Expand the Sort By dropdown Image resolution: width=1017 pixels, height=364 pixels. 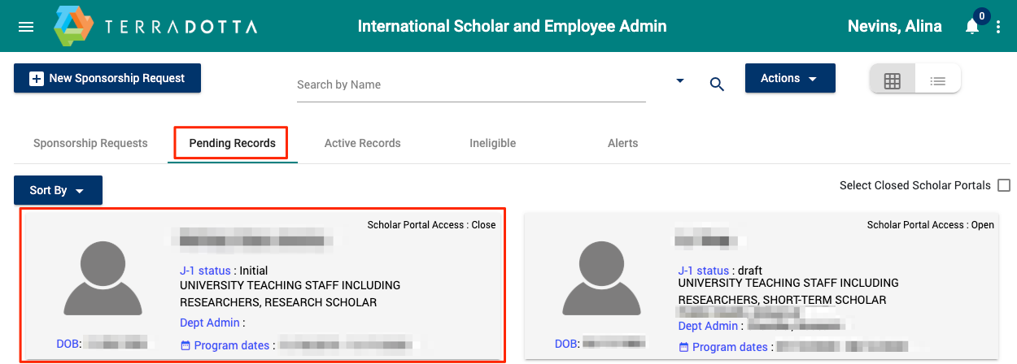(58, 190)
